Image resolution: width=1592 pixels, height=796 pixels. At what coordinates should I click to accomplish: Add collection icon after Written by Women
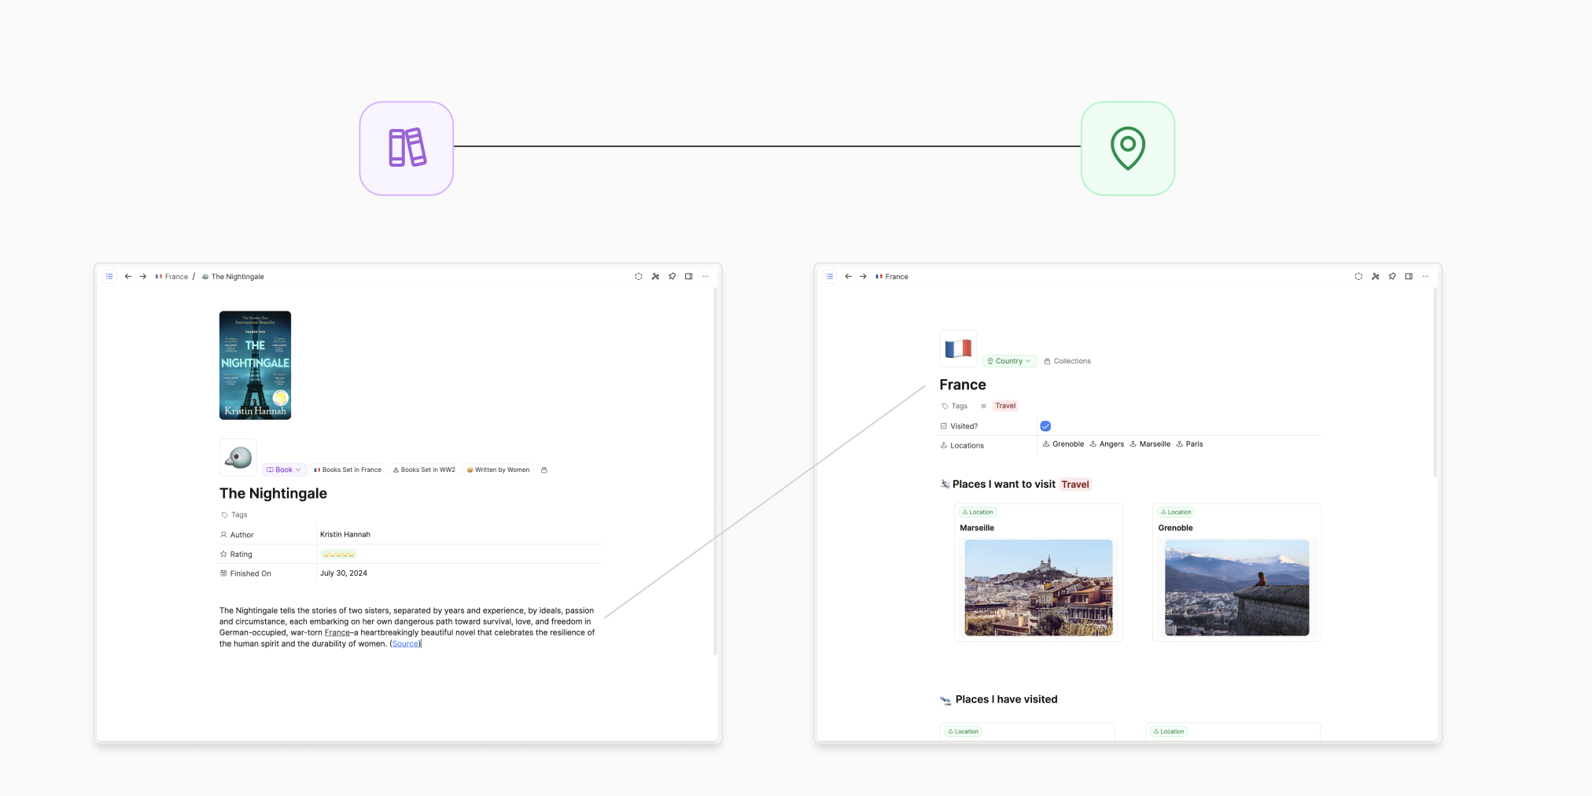pyautogui.click(x=544, y=470)
